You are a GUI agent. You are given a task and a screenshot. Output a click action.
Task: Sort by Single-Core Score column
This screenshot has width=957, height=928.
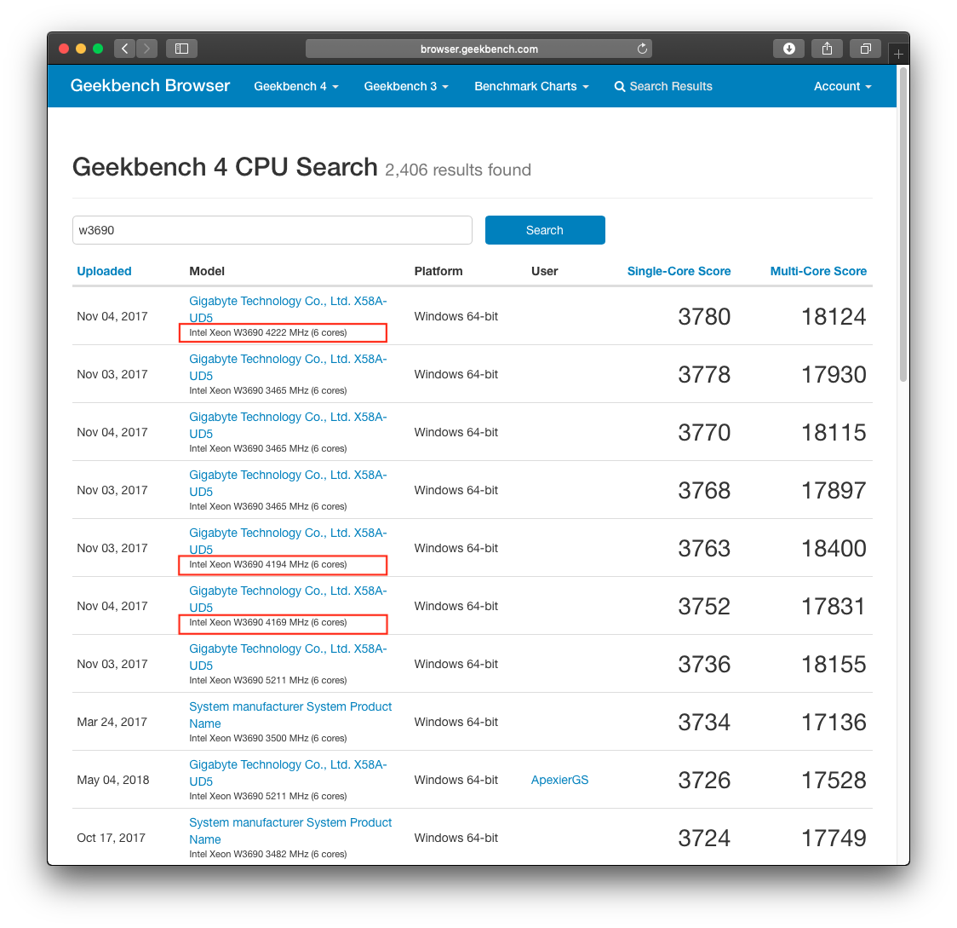(679, 271)
